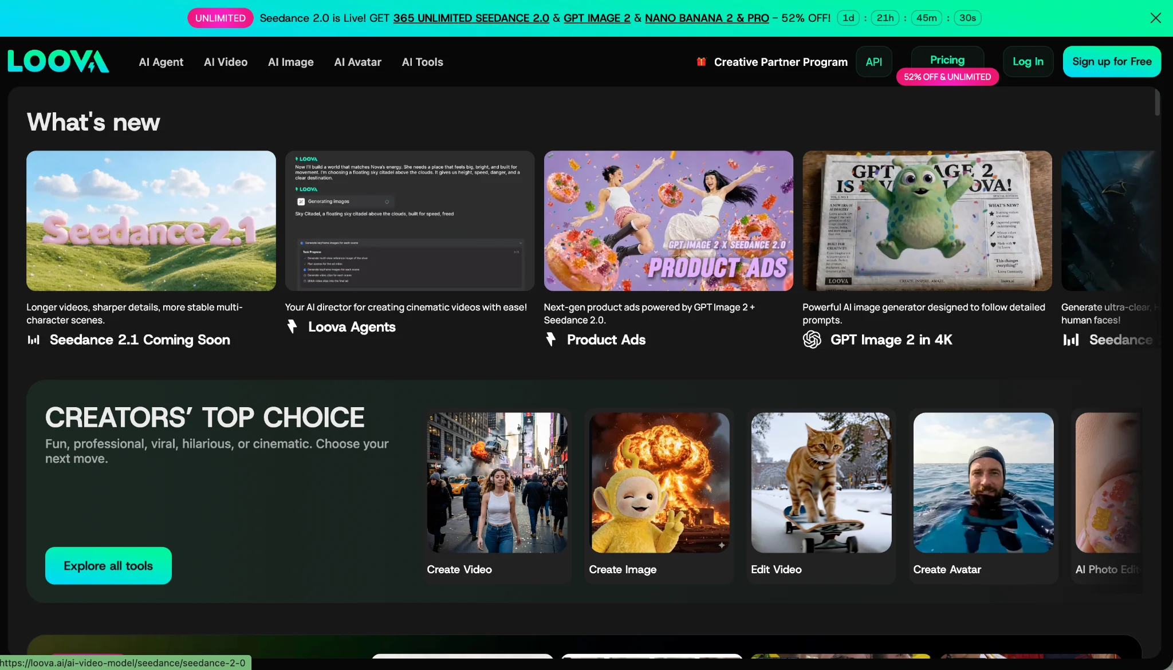Open the AI Video menu
The height and width of the screenshot is (670, 1173).
[226, 62]
